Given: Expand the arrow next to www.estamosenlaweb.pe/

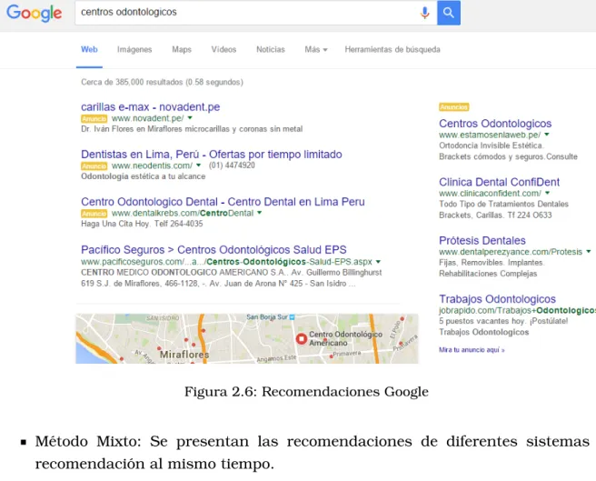Looking at the screenshot, I should (547, 135).
